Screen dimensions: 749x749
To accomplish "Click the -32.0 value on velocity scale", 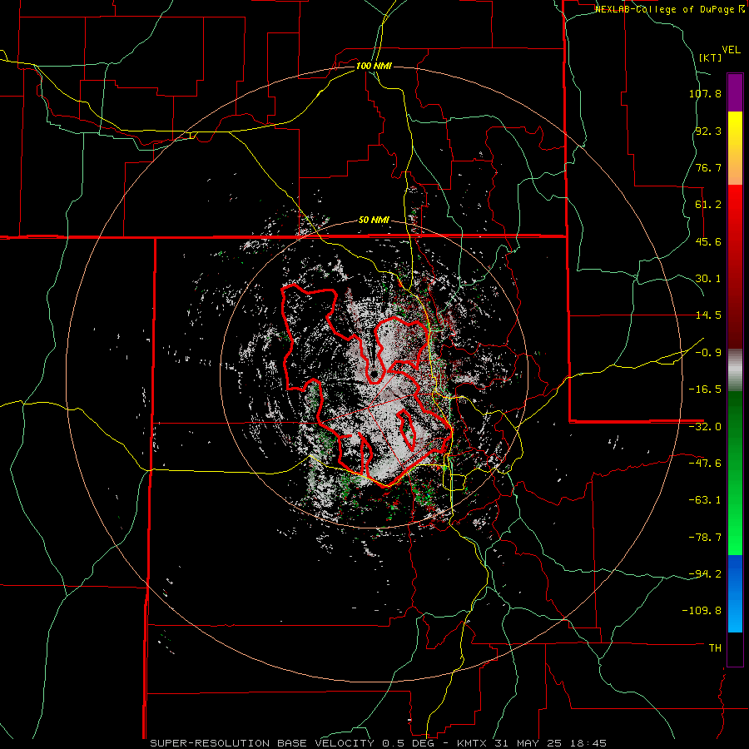I will [x=705, y=427].
